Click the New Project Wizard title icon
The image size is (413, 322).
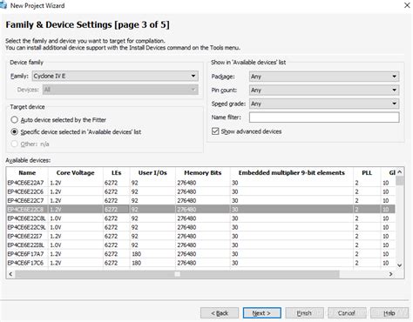click(x=3, y=5)
